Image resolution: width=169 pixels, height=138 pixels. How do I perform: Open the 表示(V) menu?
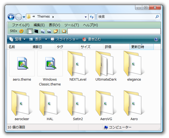point(55,25)
